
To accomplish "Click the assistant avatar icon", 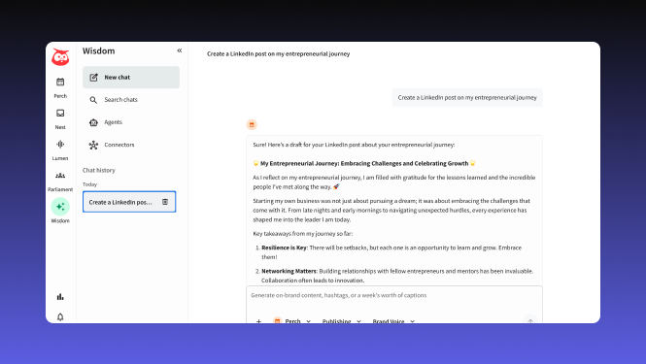I will (252, 124).
